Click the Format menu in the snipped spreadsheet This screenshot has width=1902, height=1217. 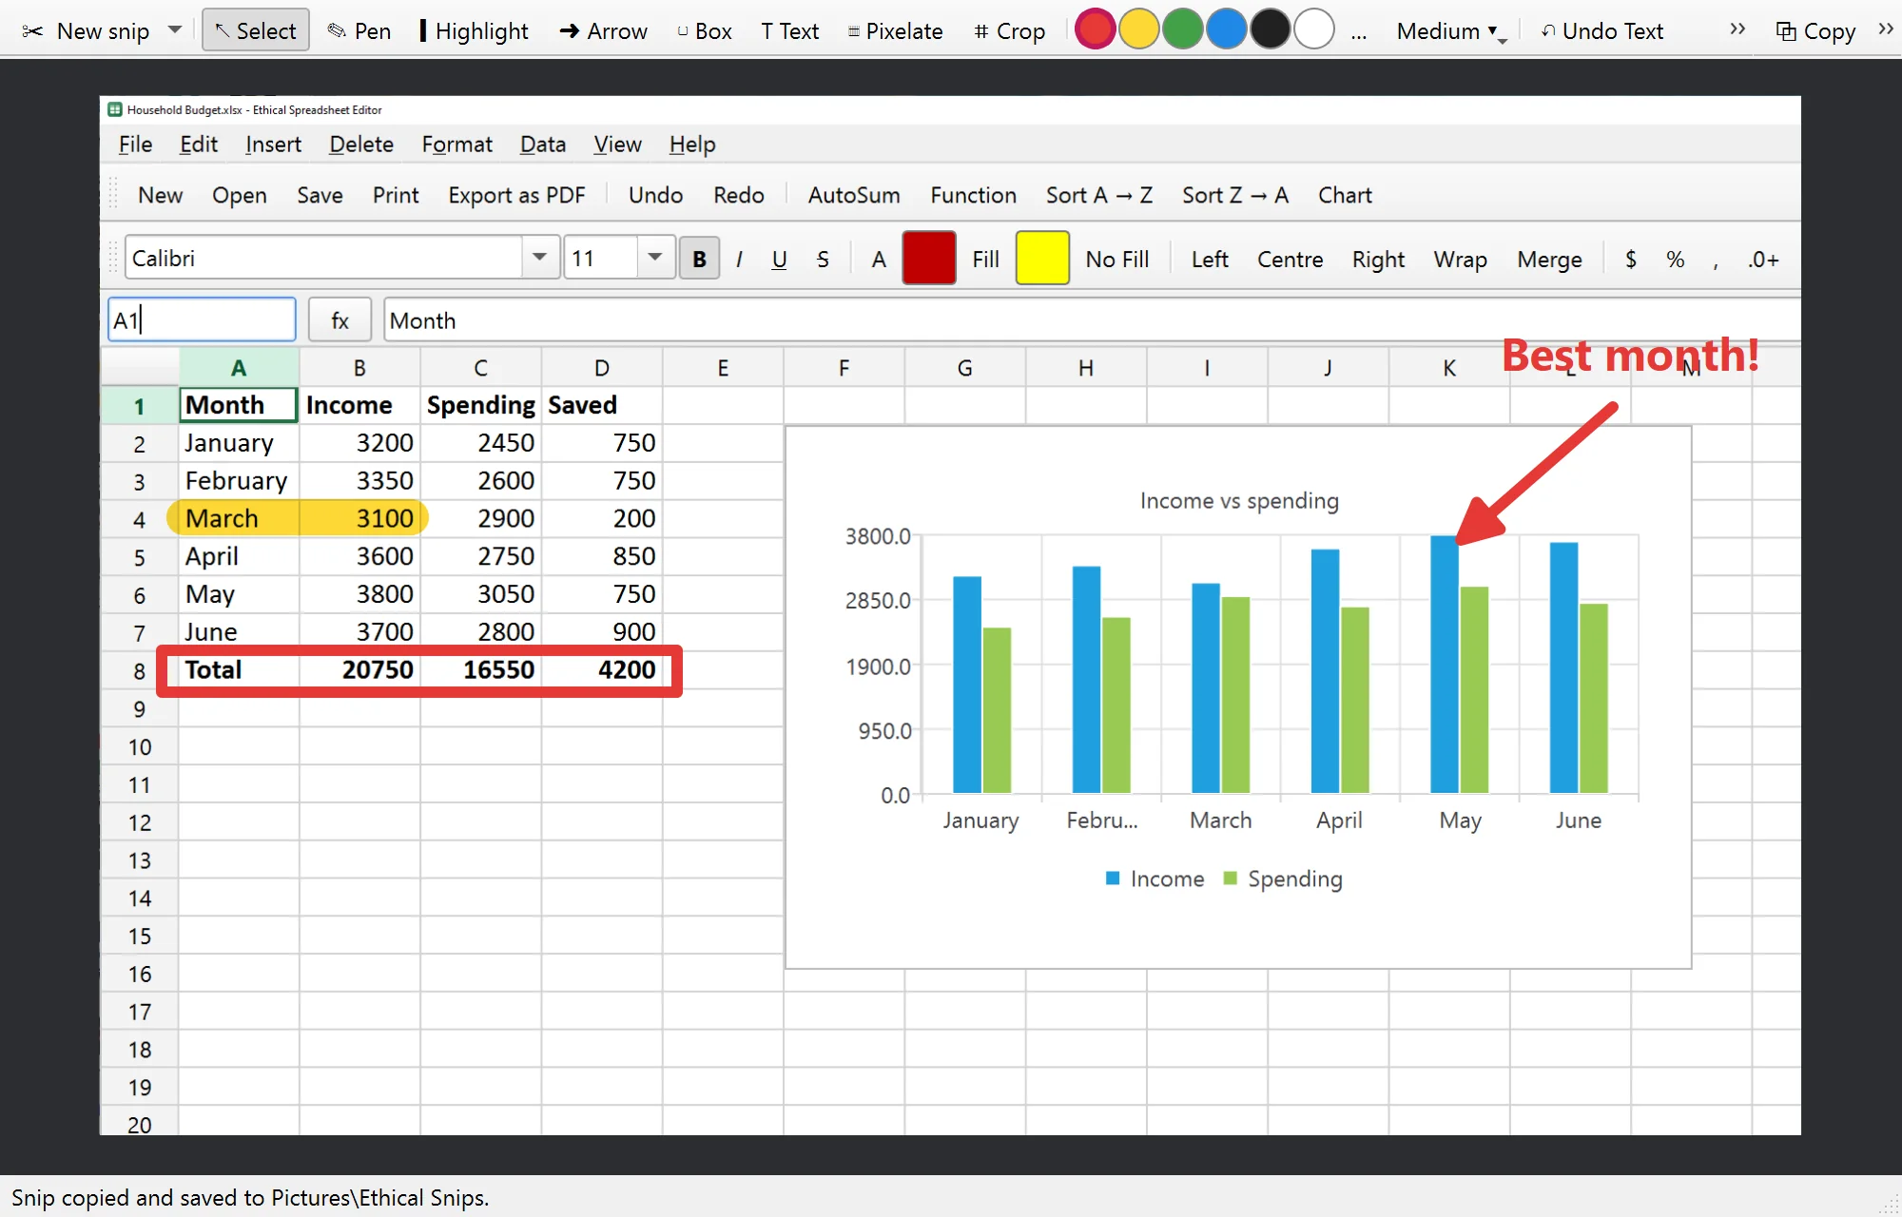(456, 145)
